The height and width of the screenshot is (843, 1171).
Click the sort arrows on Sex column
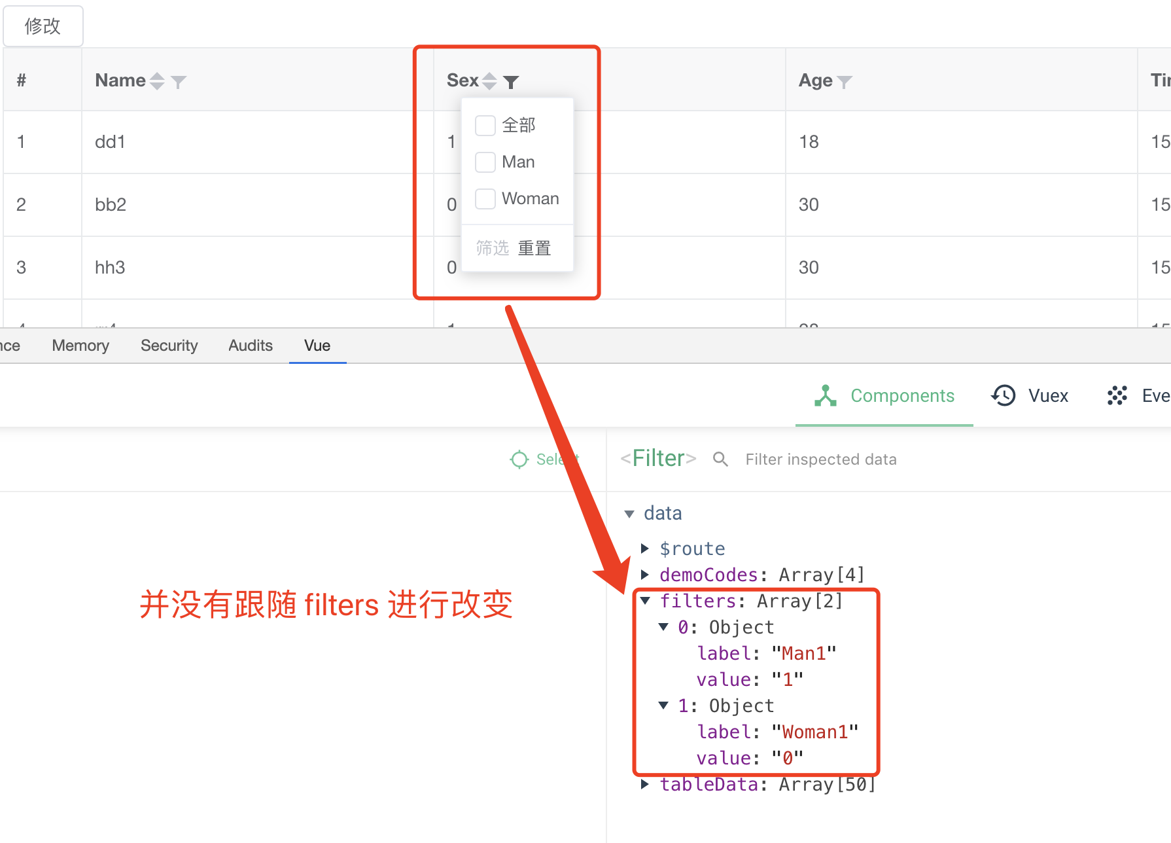488,80
